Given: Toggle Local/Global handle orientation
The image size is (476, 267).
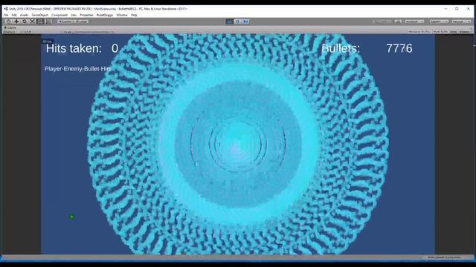Looking at the screenshot, I should 81,22.
